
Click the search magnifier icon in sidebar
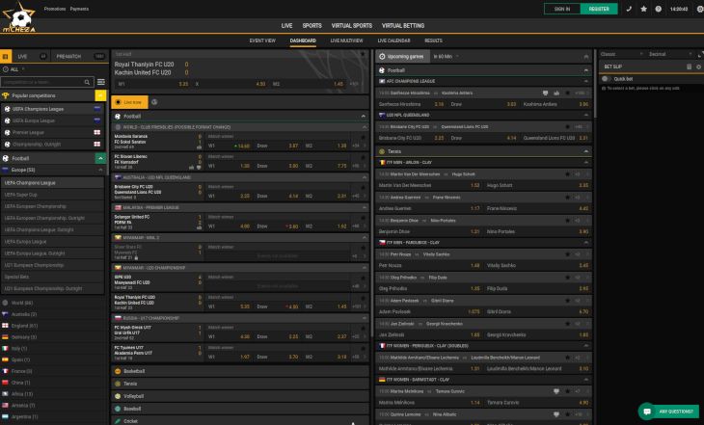tap(87, 82)
